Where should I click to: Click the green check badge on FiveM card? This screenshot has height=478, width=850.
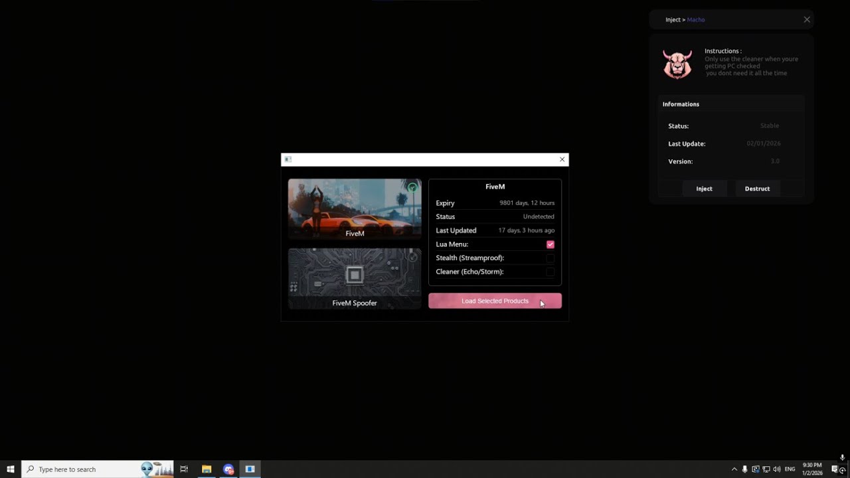pos(412,188)
